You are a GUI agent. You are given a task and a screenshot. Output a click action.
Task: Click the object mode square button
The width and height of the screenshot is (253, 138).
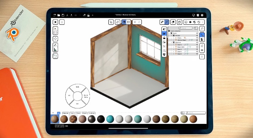coord(55,22)
